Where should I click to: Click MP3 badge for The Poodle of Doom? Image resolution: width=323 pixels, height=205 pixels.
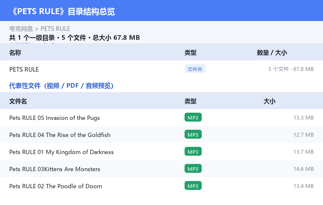point(193,186)
